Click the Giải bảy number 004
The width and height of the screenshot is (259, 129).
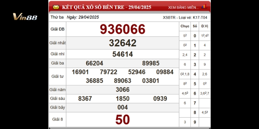coord(122,107)
